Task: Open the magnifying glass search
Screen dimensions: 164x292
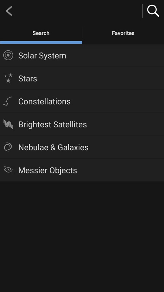Action: tap(153, 11)
